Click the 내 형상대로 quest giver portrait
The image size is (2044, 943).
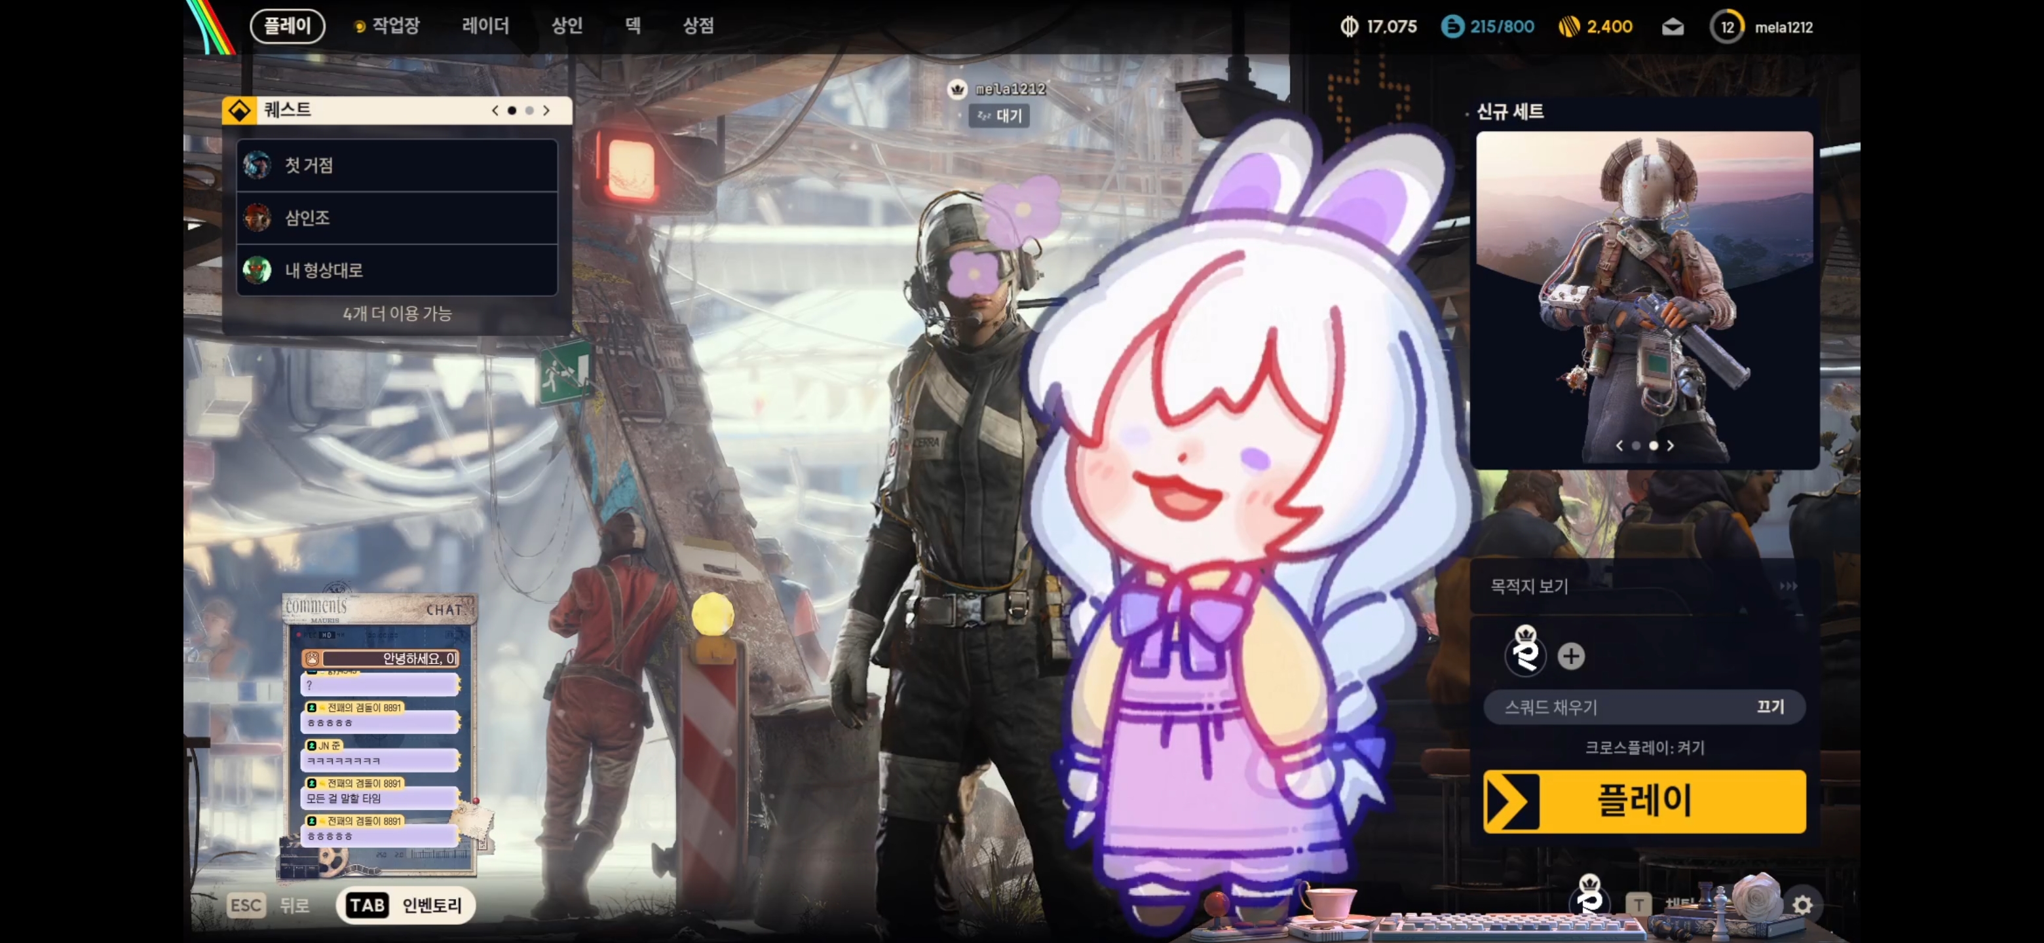(257, 270)
